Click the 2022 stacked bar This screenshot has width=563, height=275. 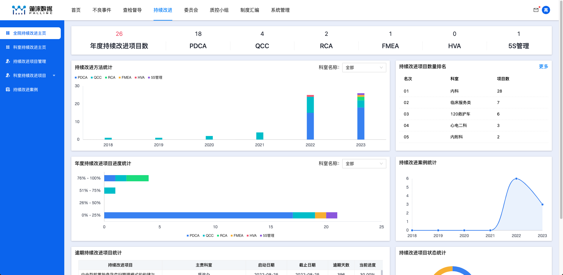(x=310, y=117)
